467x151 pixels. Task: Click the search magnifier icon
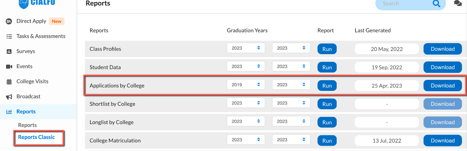click(436, 4)
